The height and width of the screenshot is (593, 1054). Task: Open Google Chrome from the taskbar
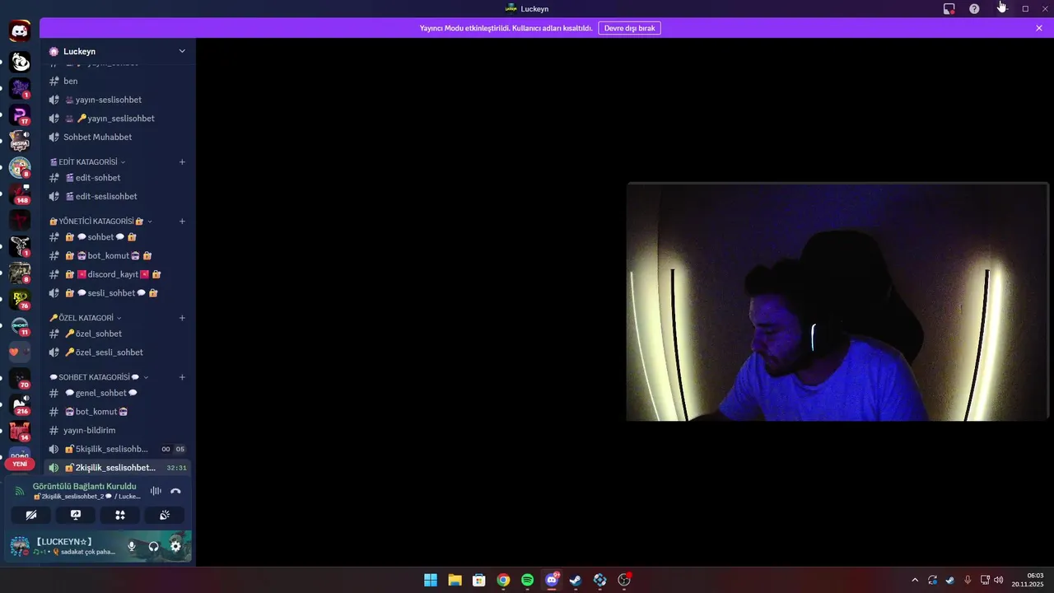(503, 580)
